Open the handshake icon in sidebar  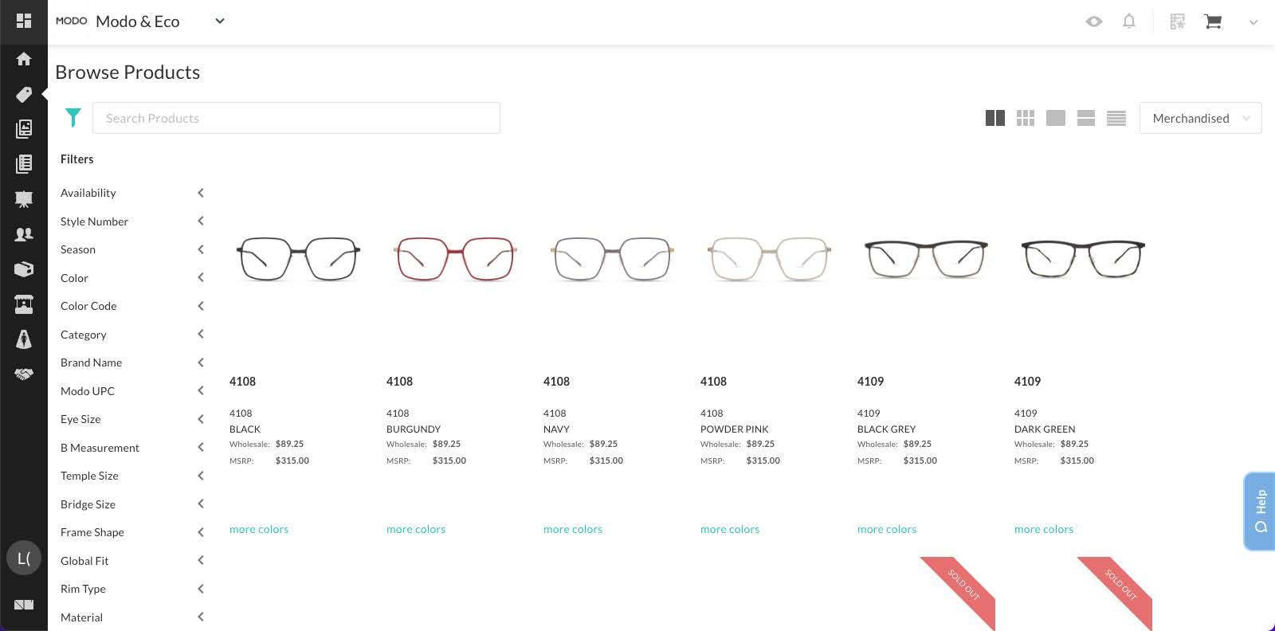[x=24, y=374]
